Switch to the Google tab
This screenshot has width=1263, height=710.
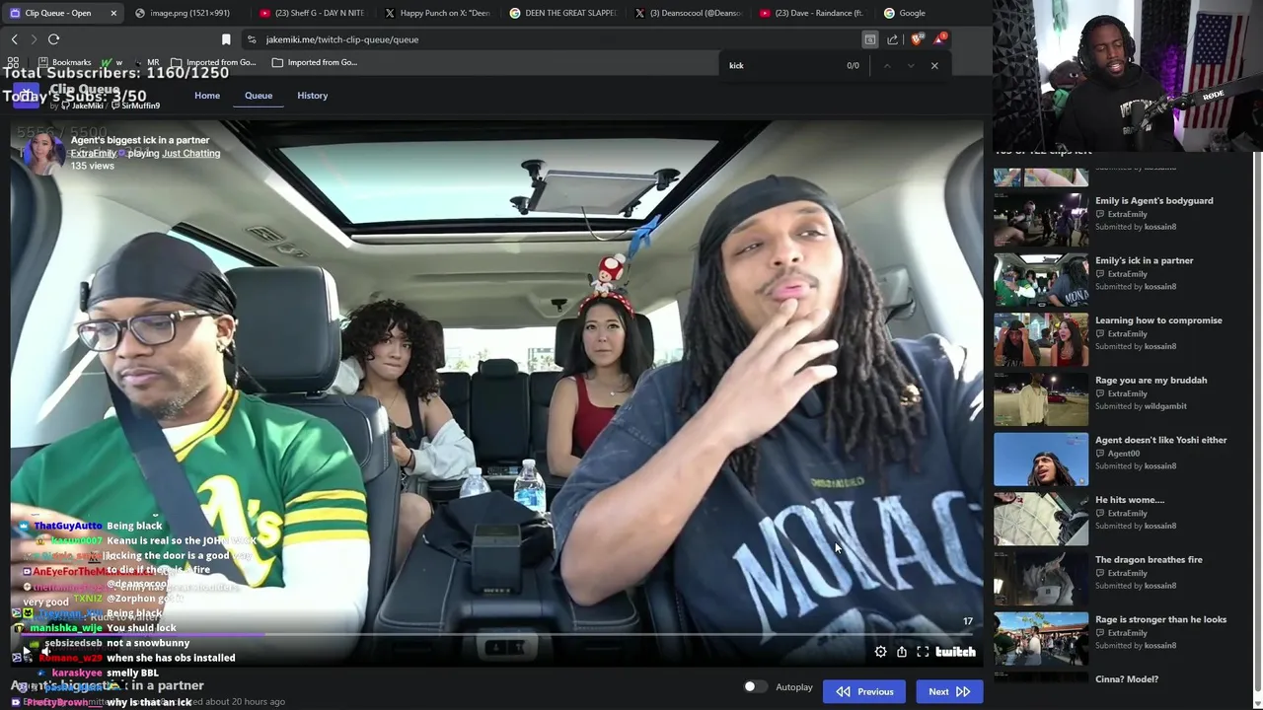905,13
